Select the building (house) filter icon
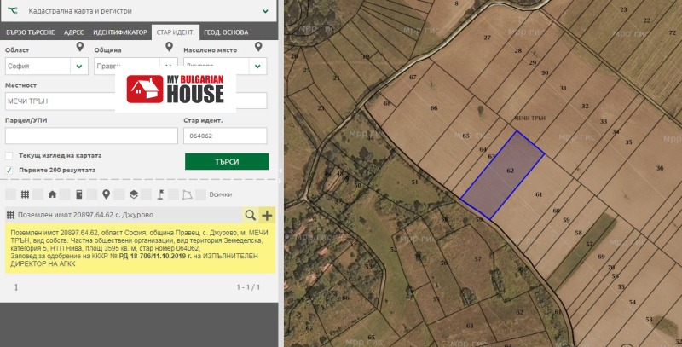Viewport: 682px width, 347px height. (x=52, y=194)
